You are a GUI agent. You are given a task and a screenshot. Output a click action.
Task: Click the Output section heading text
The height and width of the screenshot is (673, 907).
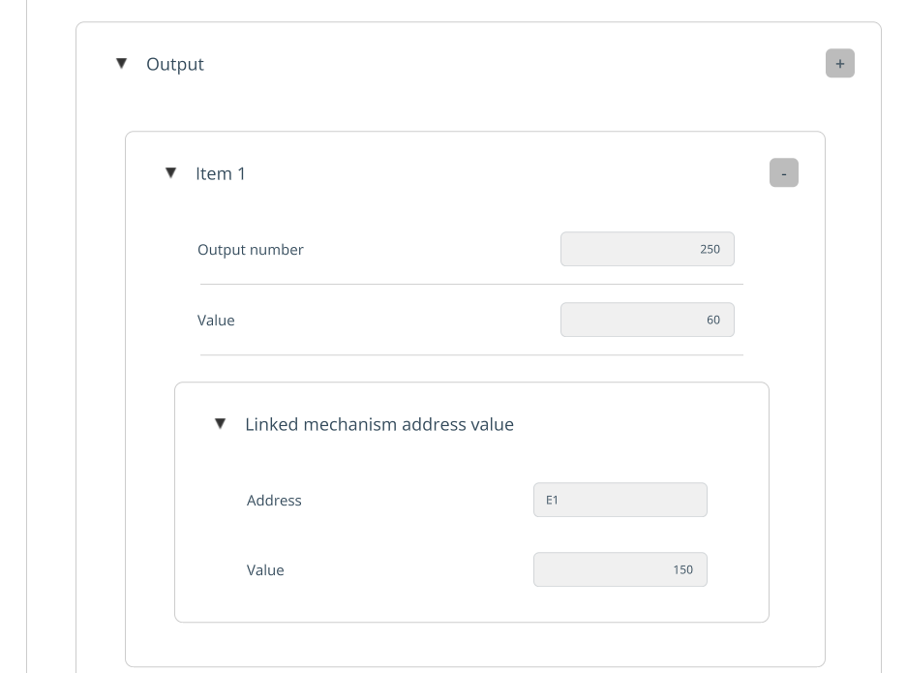click(x=175, y=64)
